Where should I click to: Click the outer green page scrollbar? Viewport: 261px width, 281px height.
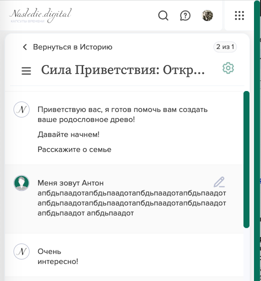click(257, 140)
